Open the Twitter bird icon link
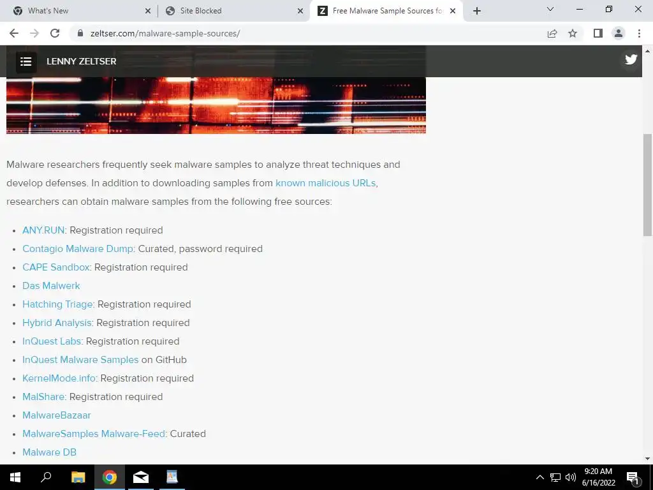Screen dimensions: 653x490 [x=631, y=59]
